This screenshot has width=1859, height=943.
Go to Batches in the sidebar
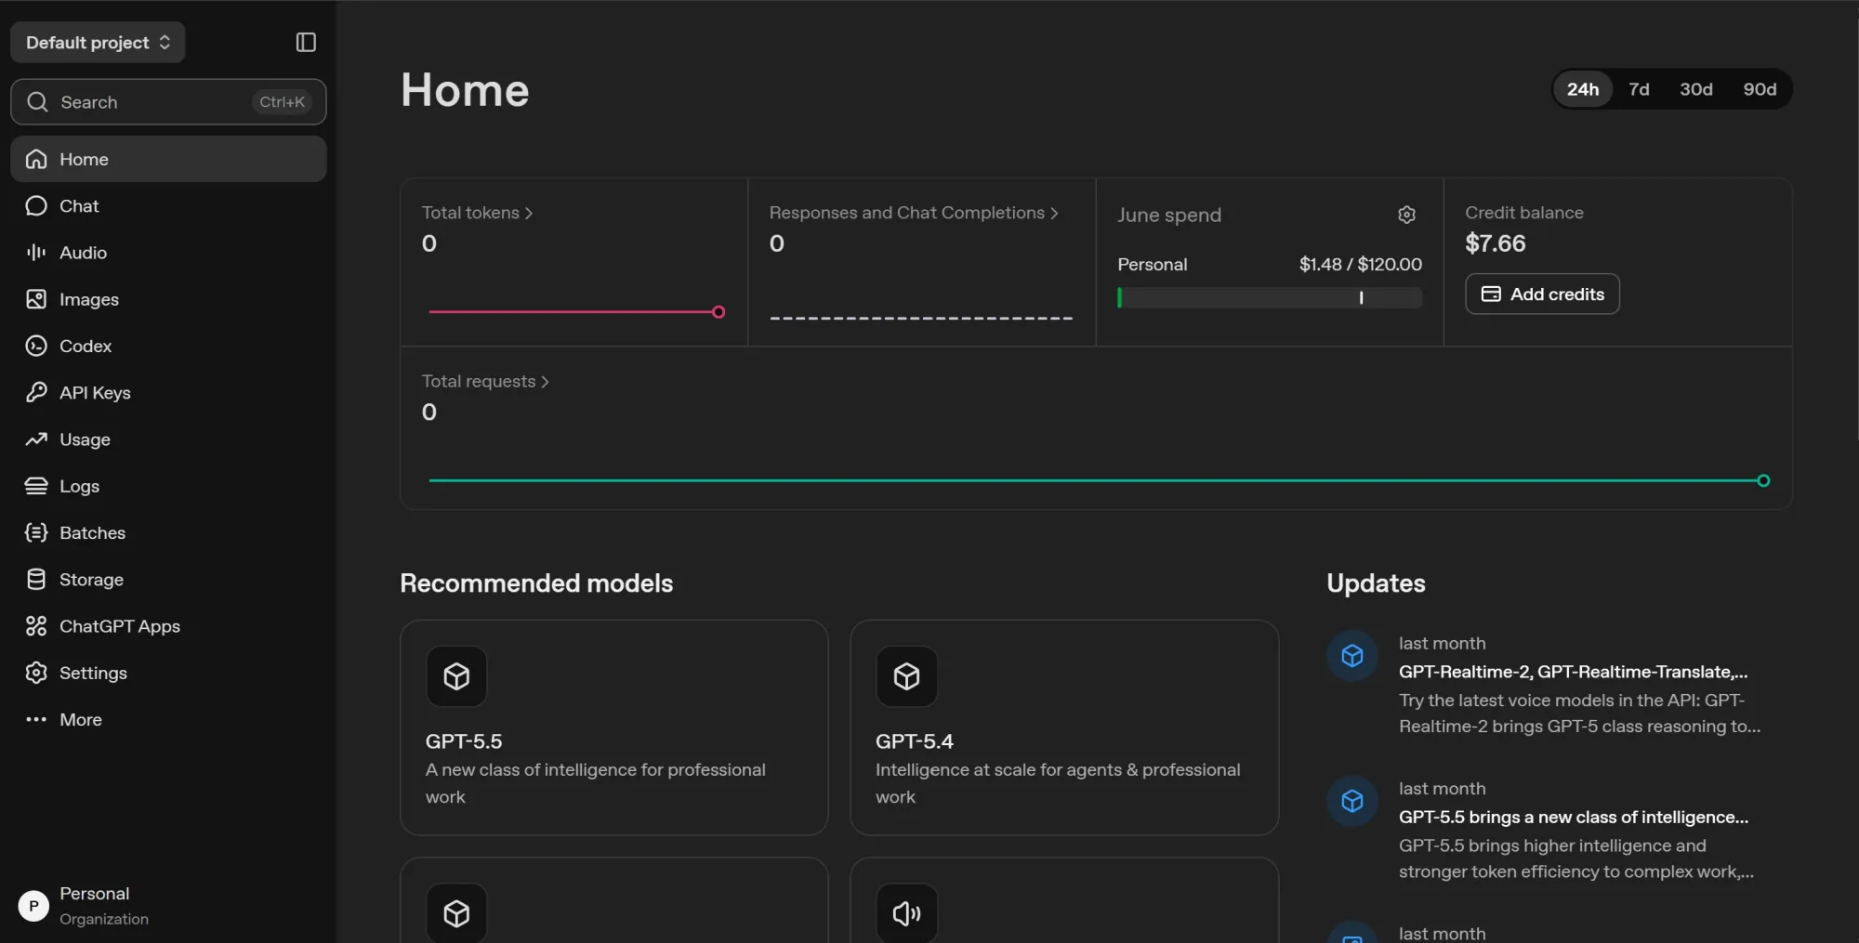pyautogui.click(x=168, y=532)
